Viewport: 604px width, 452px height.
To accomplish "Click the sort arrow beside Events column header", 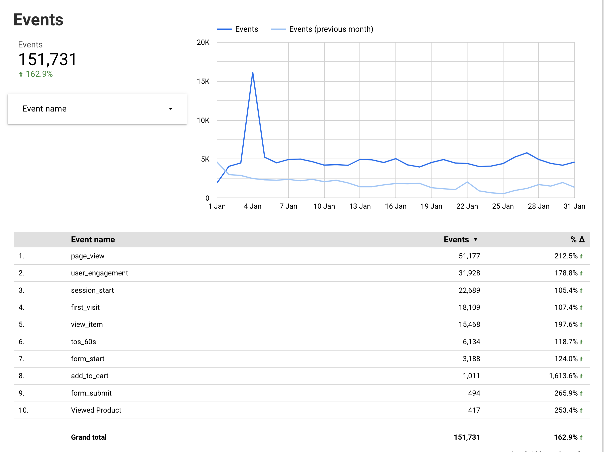I will [475, 239].
